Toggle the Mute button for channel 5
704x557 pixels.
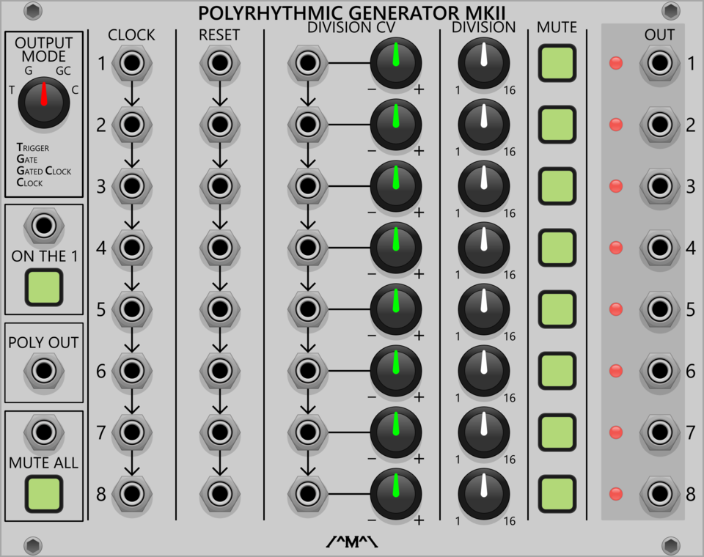coord(557,309)
